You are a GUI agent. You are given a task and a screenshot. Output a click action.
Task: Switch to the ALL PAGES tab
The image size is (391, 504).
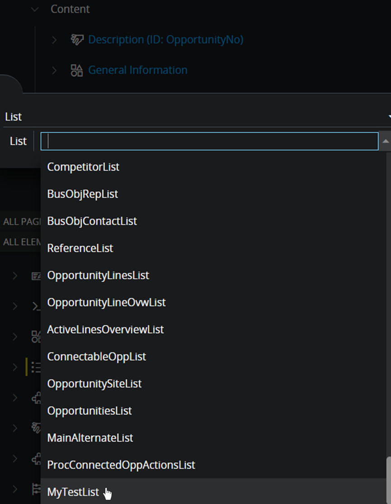click(20, 221)
